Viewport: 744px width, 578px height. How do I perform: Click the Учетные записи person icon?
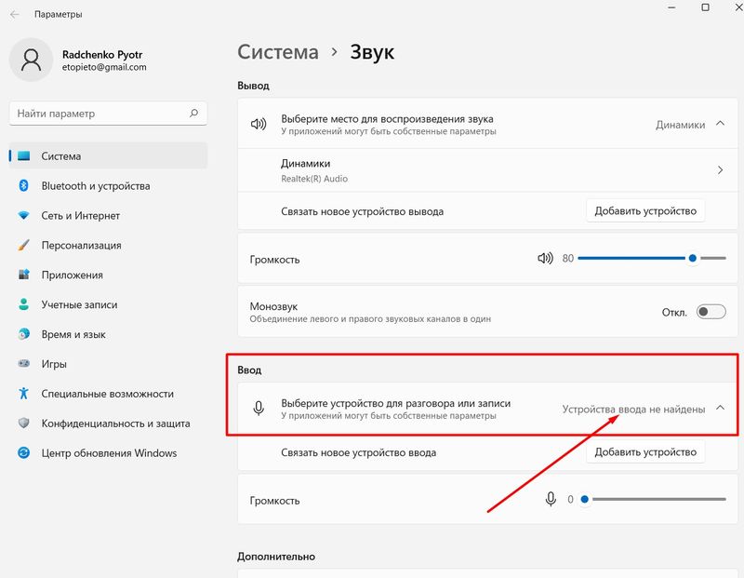pos(24,304)
